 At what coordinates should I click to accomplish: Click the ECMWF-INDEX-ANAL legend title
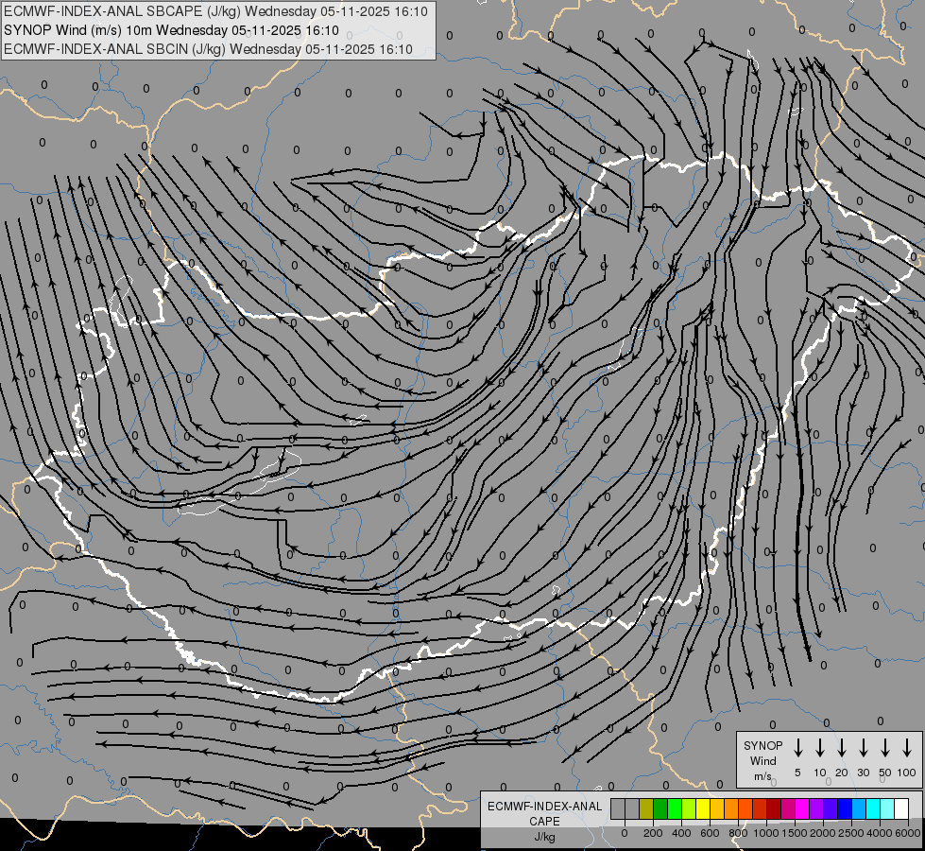click(544, 807)
